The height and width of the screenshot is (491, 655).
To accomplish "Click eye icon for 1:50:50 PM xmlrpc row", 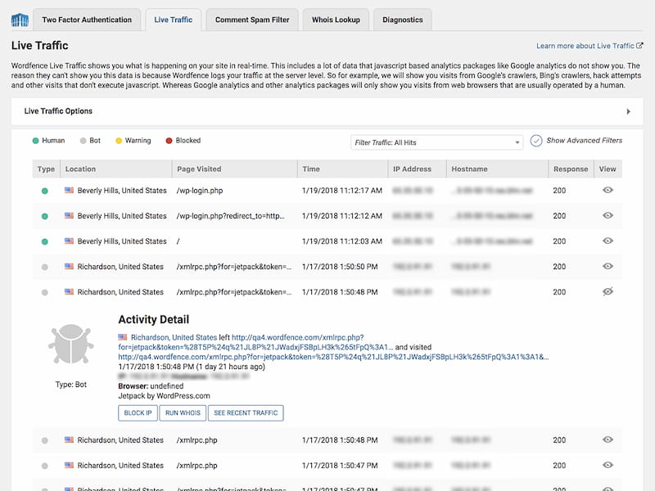I will pyautogui.click(x=608, y=267).
